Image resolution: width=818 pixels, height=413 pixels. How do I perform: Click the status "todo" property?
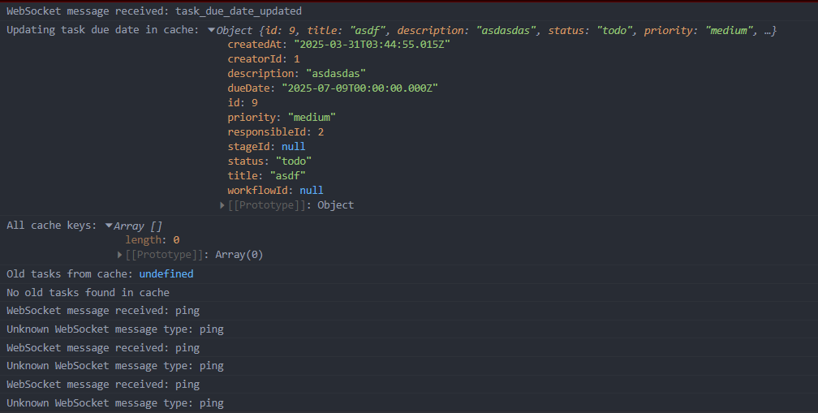(x=269, y=161)
